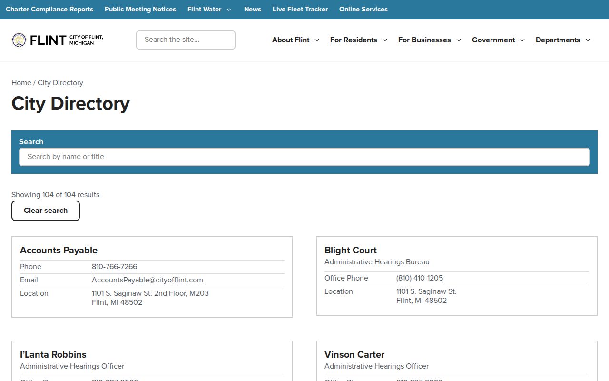
Task: Select the I'Lanta Robbins card name
Action: coord(53,355)
